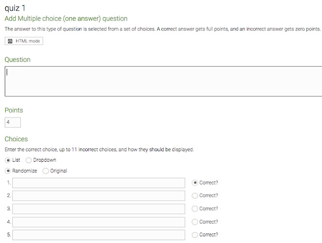This screenshot has width=322, height=243.
Task: Click the Choices section heading
Action: pos(16,139)
